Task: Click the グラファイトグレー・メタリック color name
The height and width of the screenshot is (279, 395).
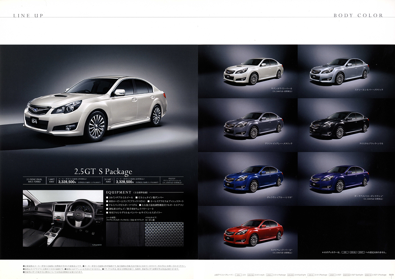Action: point(279,144)
